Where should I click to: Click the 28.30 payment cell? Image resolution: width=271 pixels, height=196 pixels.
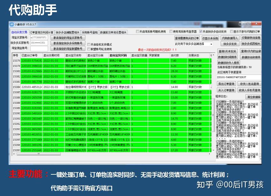pyautogui.click(x=179, y=71)
